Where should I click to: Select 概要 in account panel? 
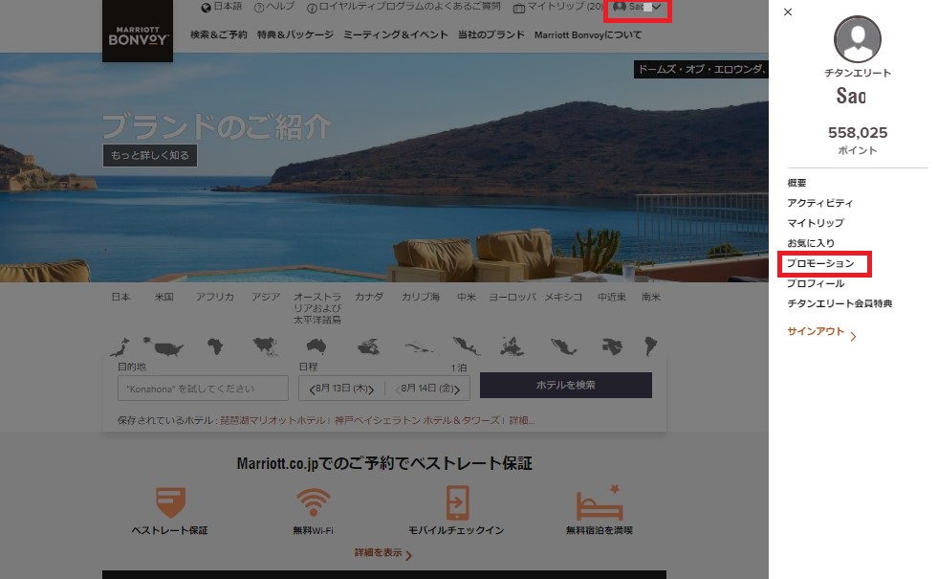(x=796, y=183)
